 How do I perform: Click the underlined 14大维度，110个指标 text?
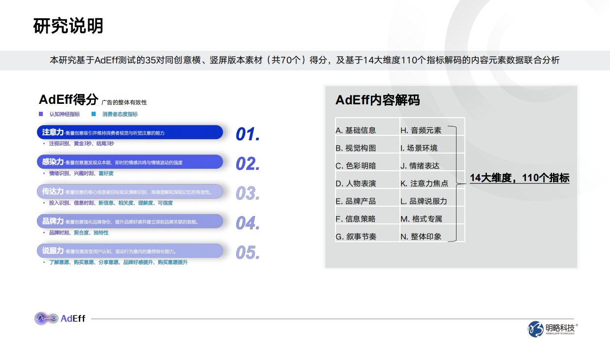(x=519, y=178)
